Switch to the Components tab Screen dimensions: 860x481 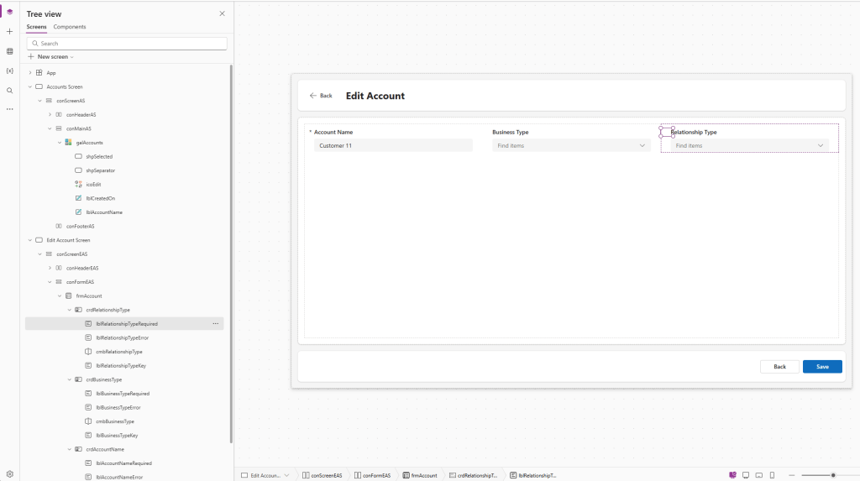pos(70,27)
